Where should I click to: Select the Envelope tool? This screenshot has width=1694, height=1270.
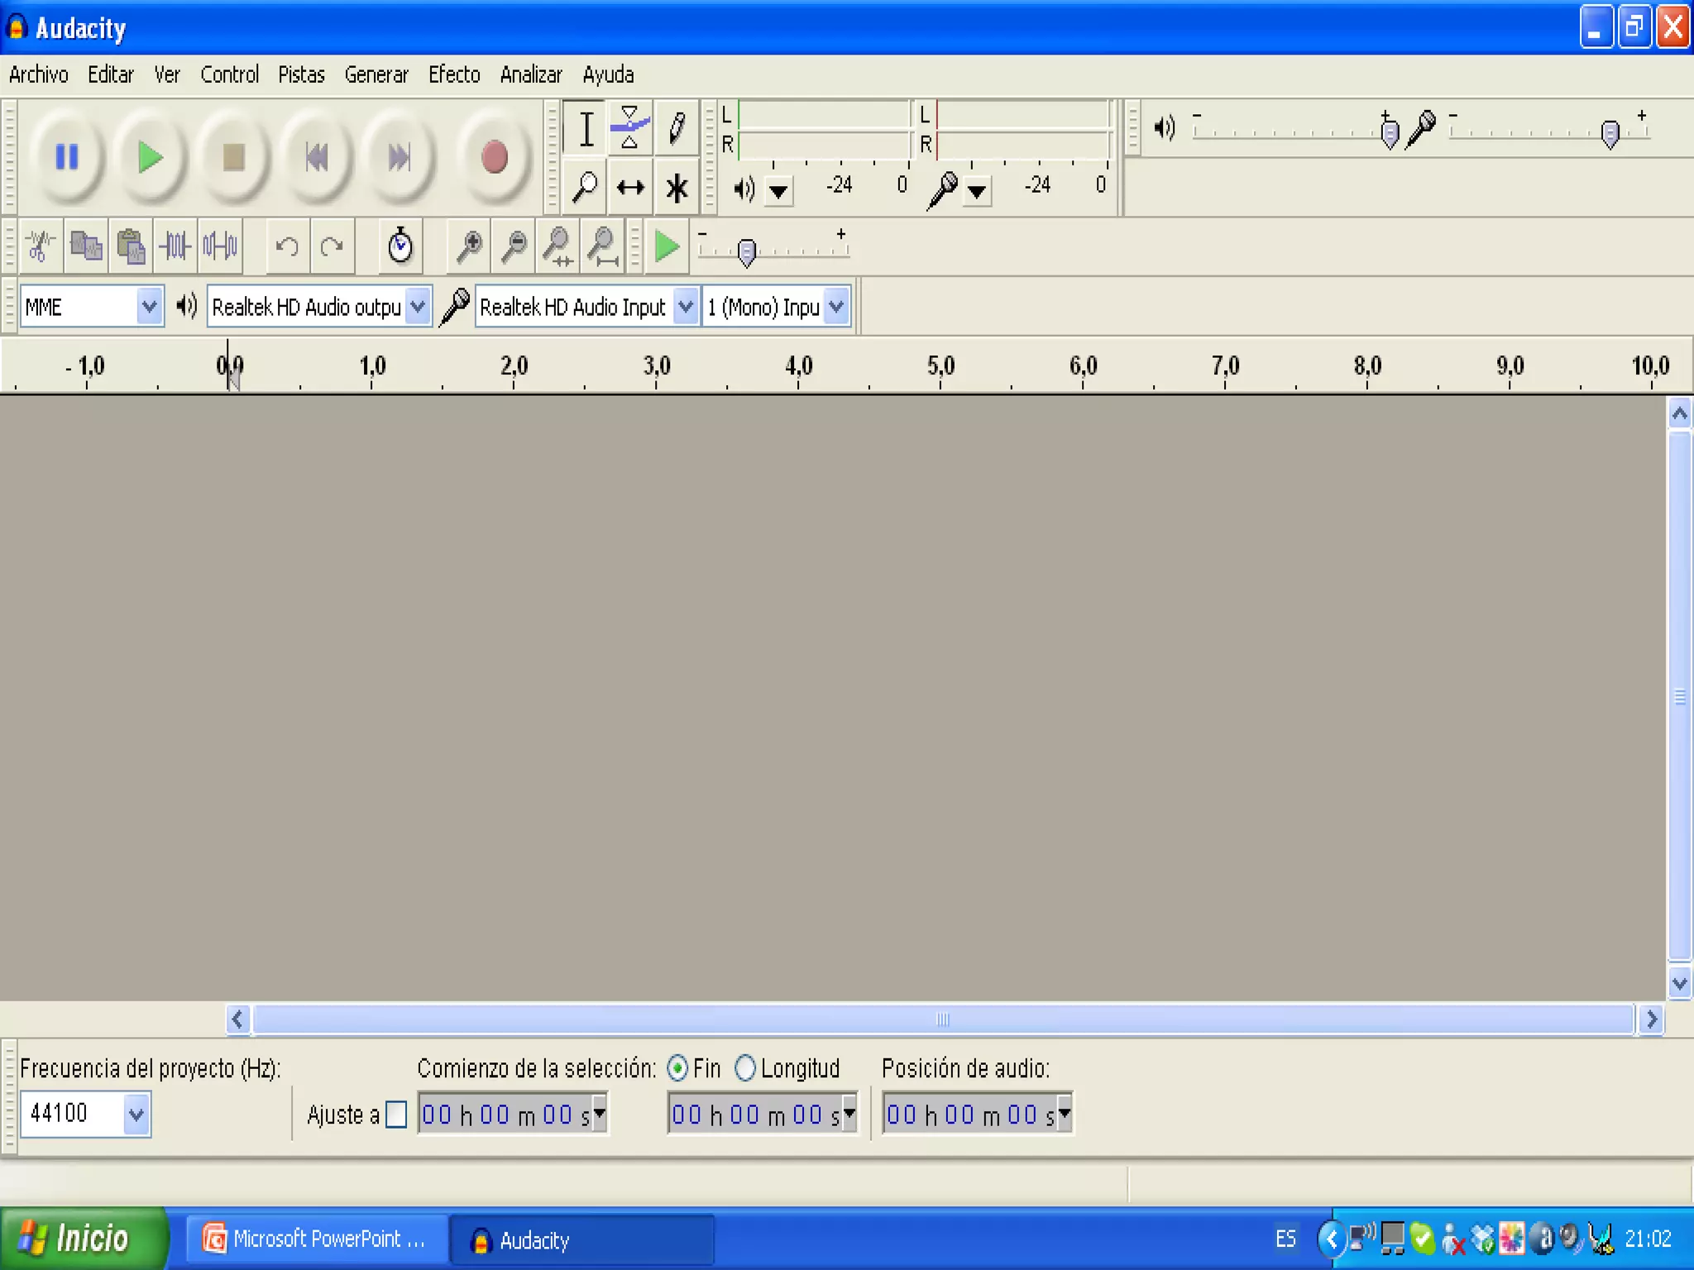coord(629,128)
